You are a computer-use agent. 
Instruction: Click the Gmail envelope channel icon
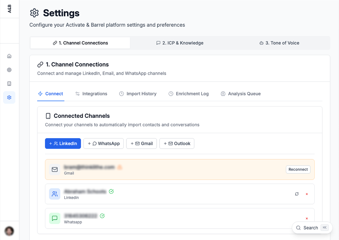click(x=55, y=169)
